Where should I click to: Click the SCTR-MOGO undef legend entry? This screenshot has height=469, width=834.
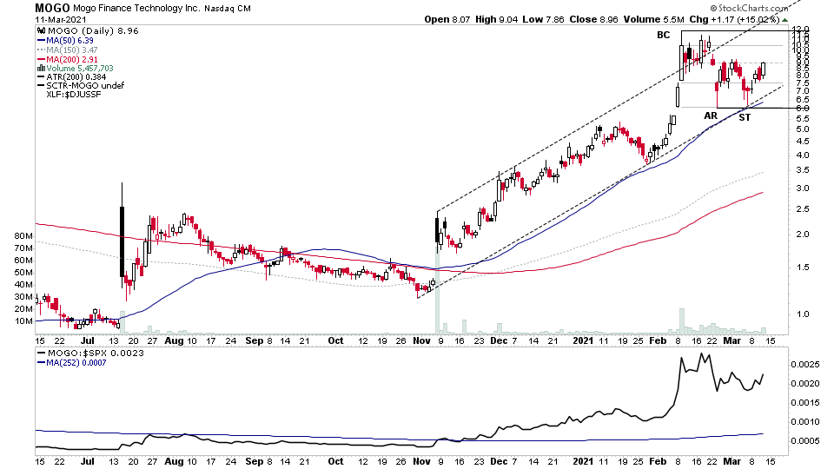[81, 86]
